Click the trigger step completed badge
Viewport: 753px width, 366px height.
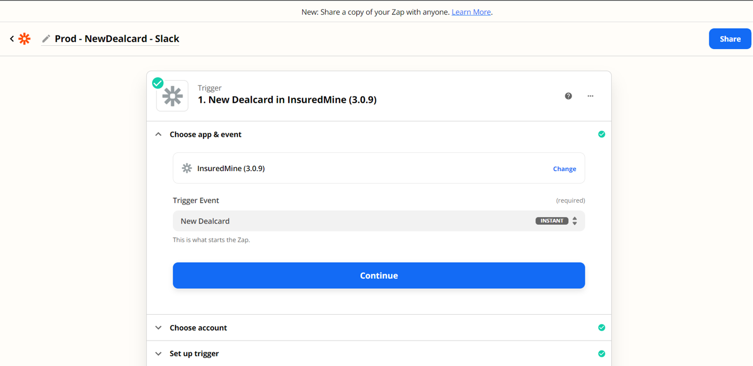[158, 83]
